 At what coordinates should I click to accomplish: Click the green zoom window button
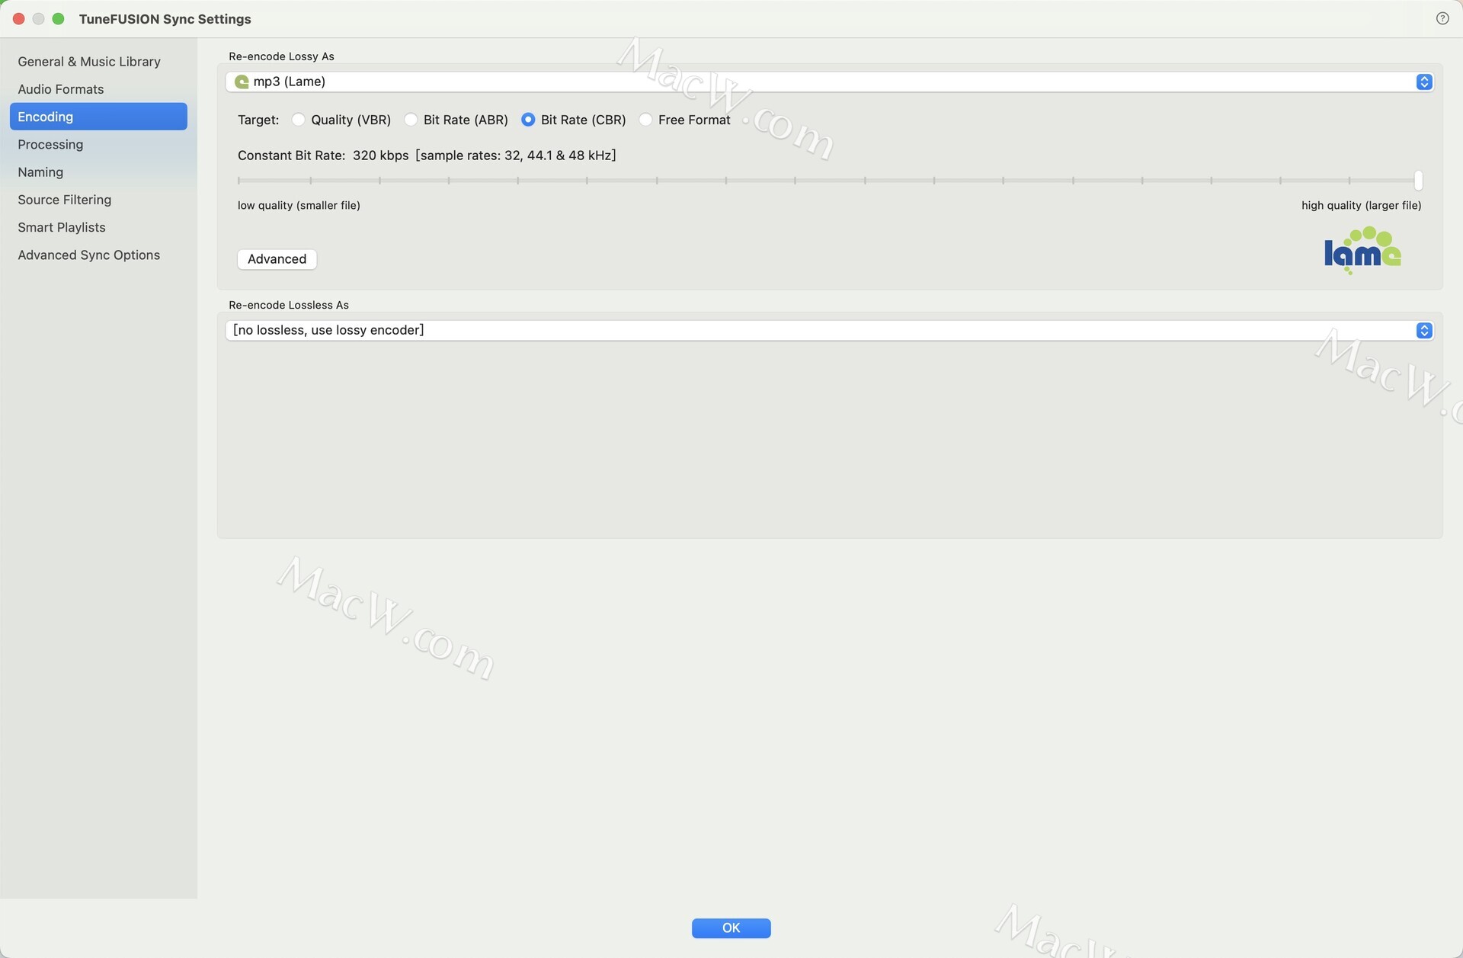tap(58, 18)
